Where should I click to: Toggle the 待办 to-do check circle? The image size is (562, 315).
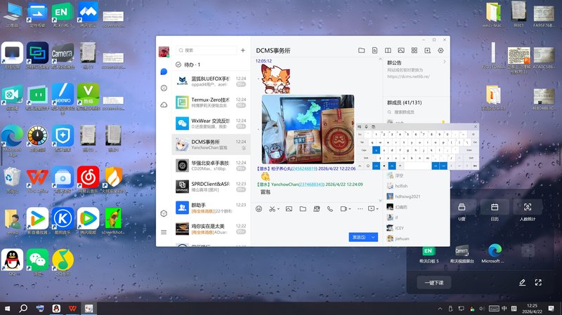[178, 65]
